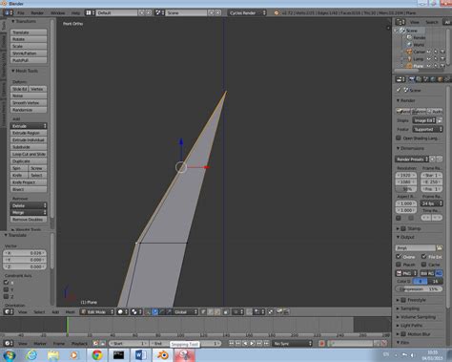This screenshot has width=452, height=362.
Task: Toggle X constraint axis checkbox
Action: (x=6, y=283)
